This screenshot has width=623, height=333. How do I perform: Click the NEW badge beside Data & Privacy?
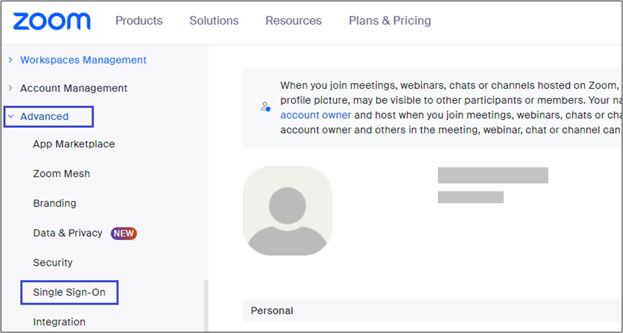[x=124, y=233]
